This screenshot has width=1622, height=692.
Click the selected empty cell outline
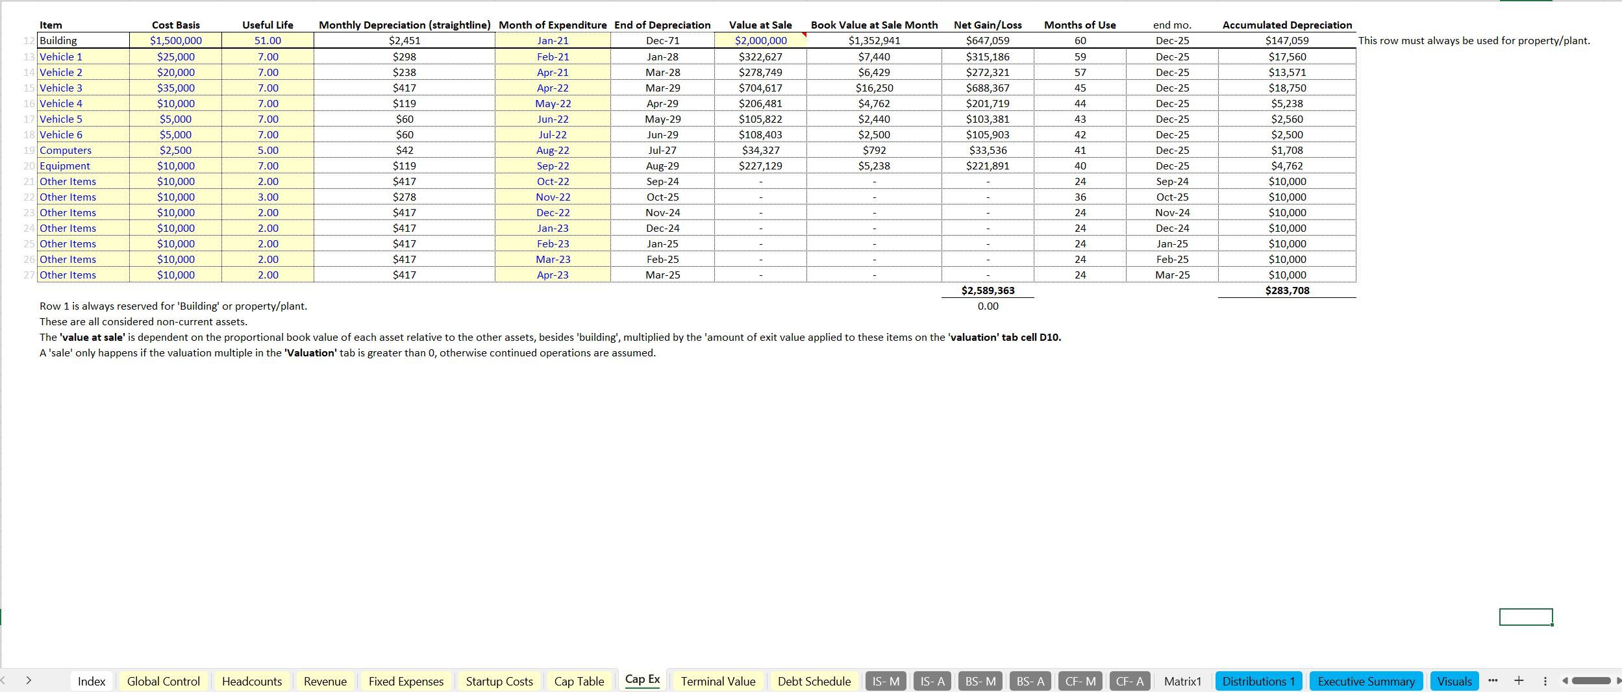tap(1526, 617)
